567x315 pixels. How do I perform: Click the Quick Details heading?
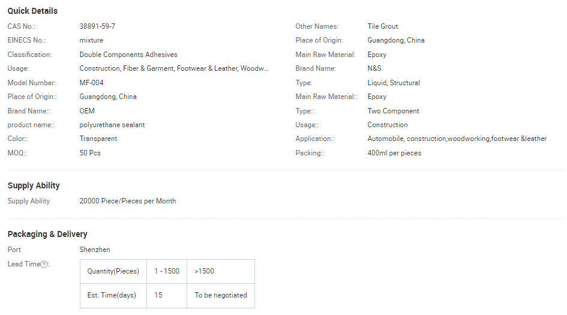32,11
